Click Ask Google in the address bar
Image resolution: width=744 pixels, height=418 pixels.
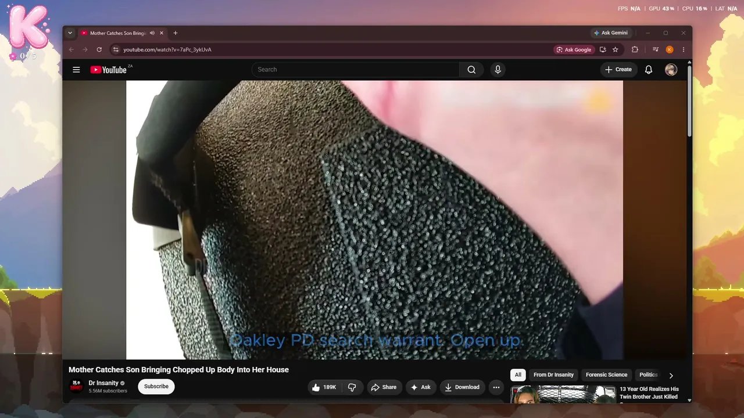pos(574,50)
